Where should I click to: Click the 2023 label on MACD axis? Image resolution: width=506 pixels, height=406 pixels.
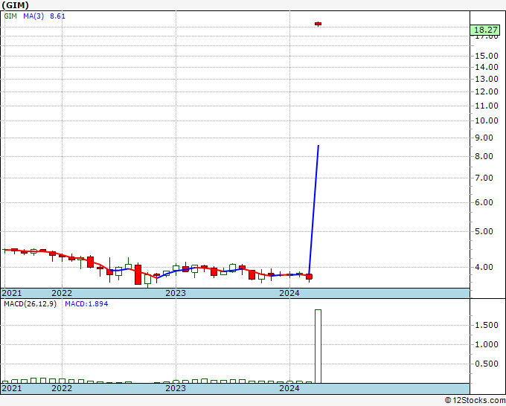point(176,388)
